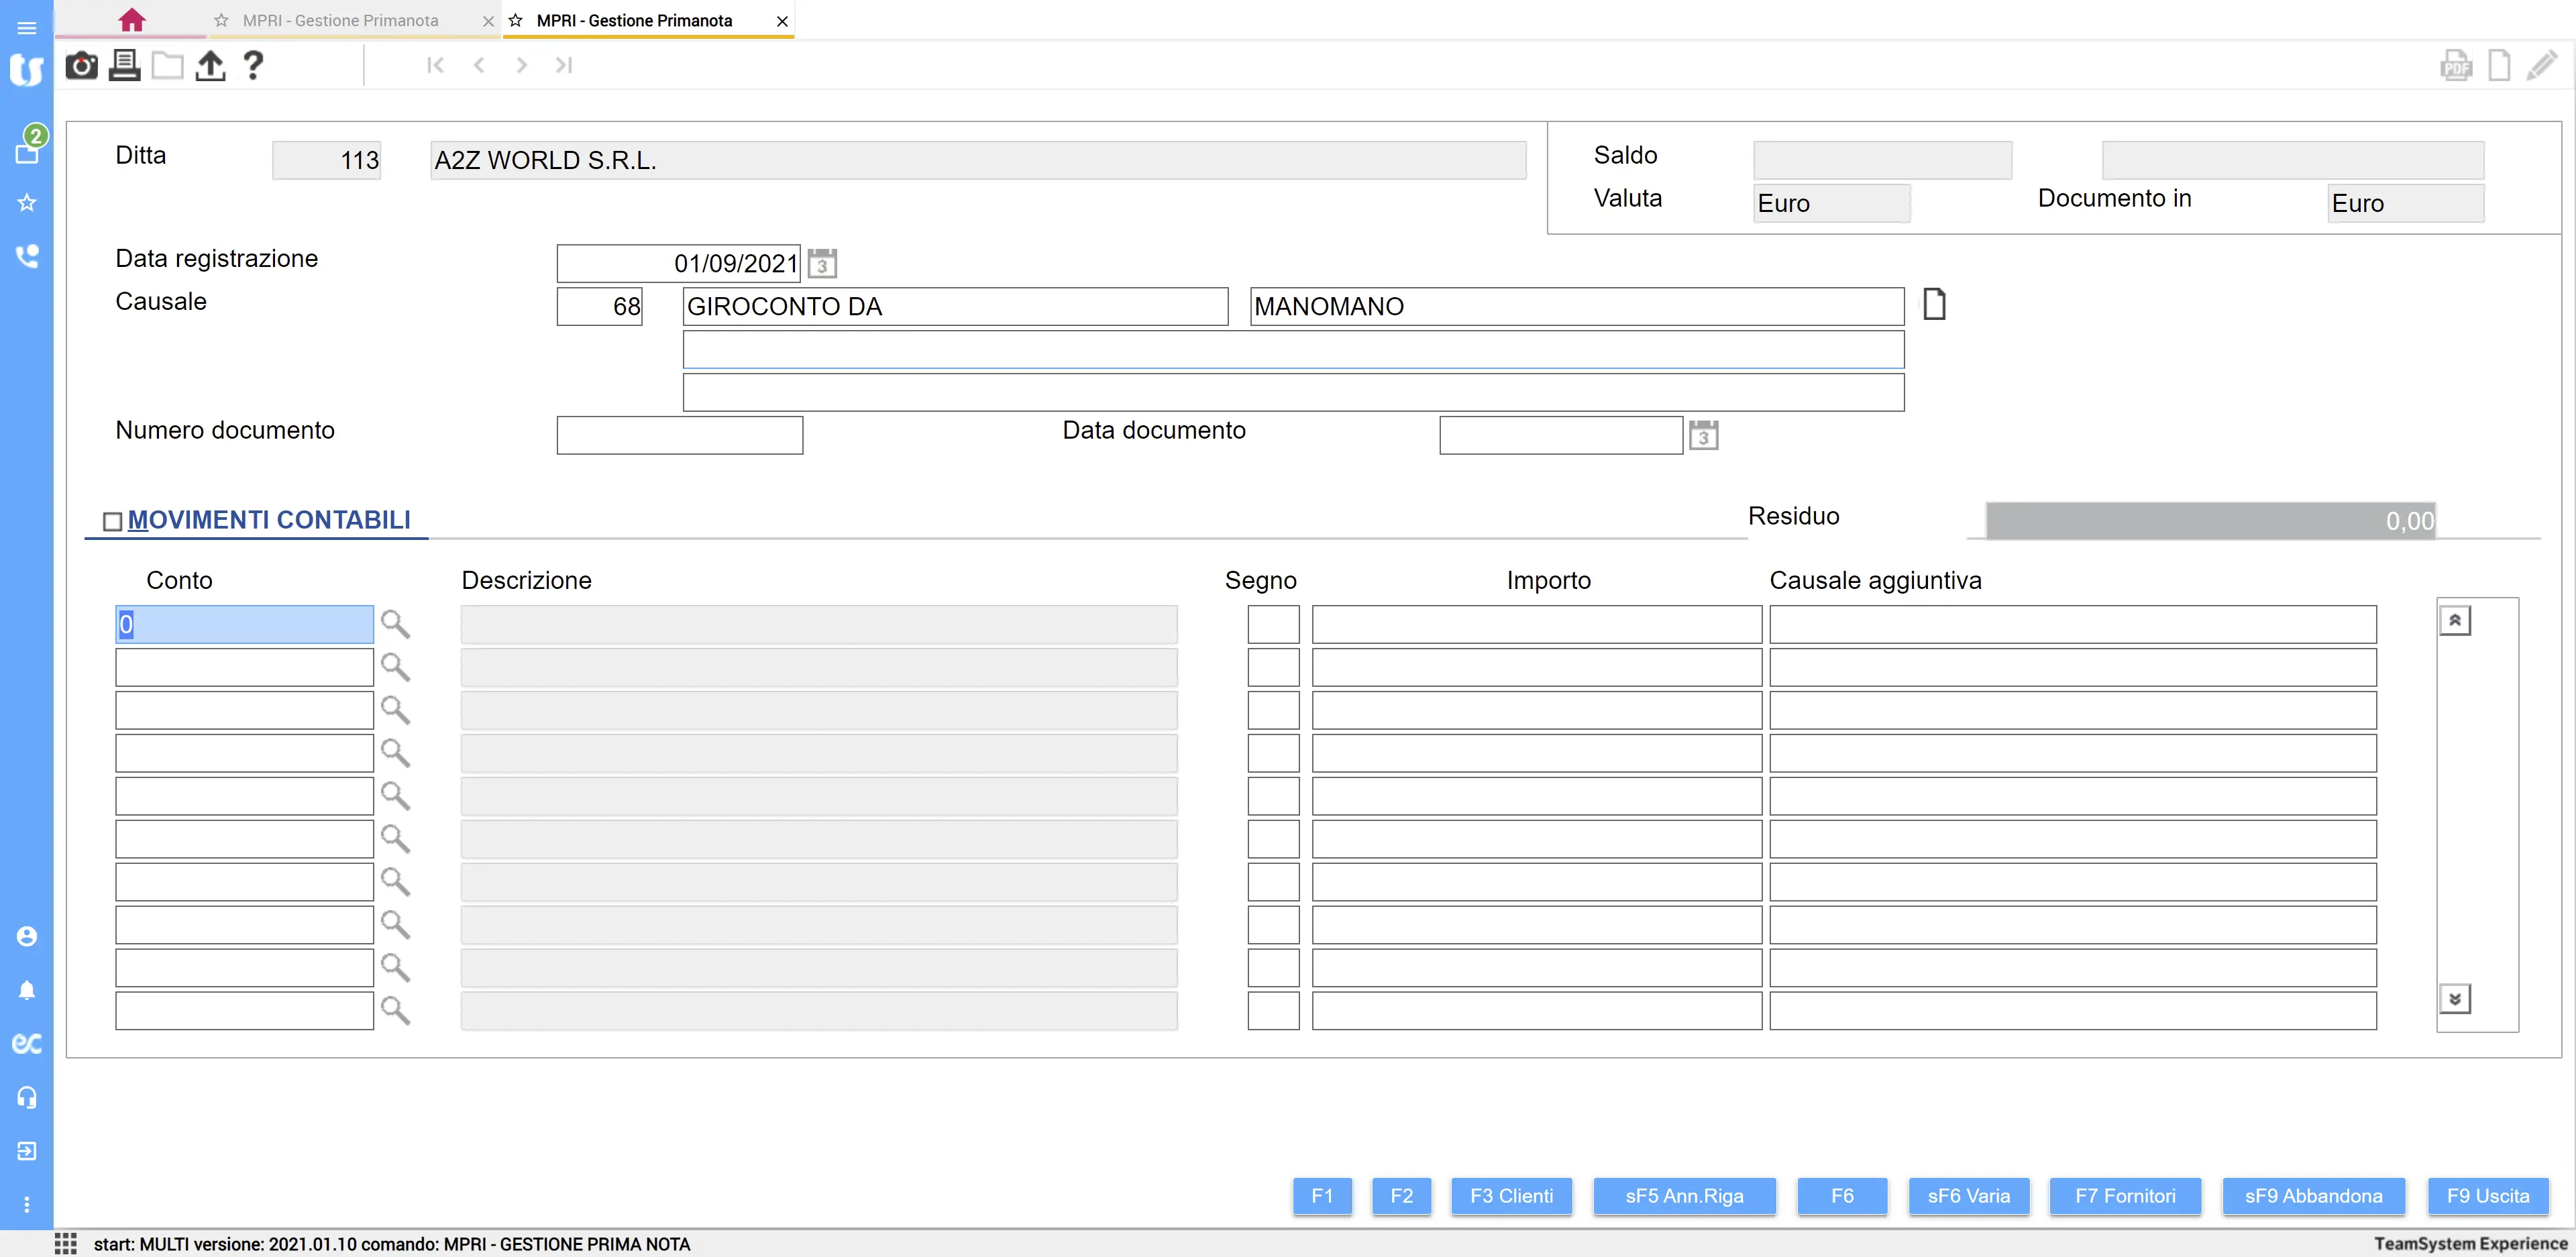Viewport: 2576px width, 1257px height.
Task: Open calendar picker for Data registrazione
Action: point(822,264)
